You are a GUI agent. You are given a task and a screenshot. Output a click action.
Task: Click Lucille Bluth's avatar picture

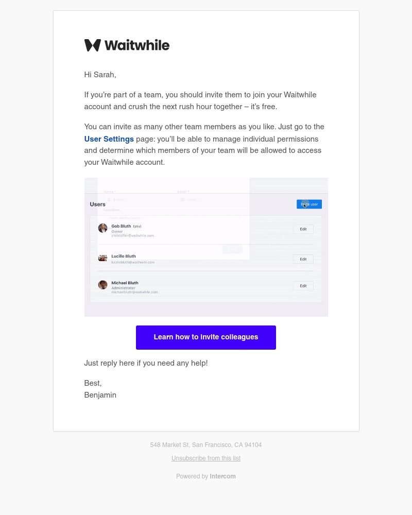point(103,258)
